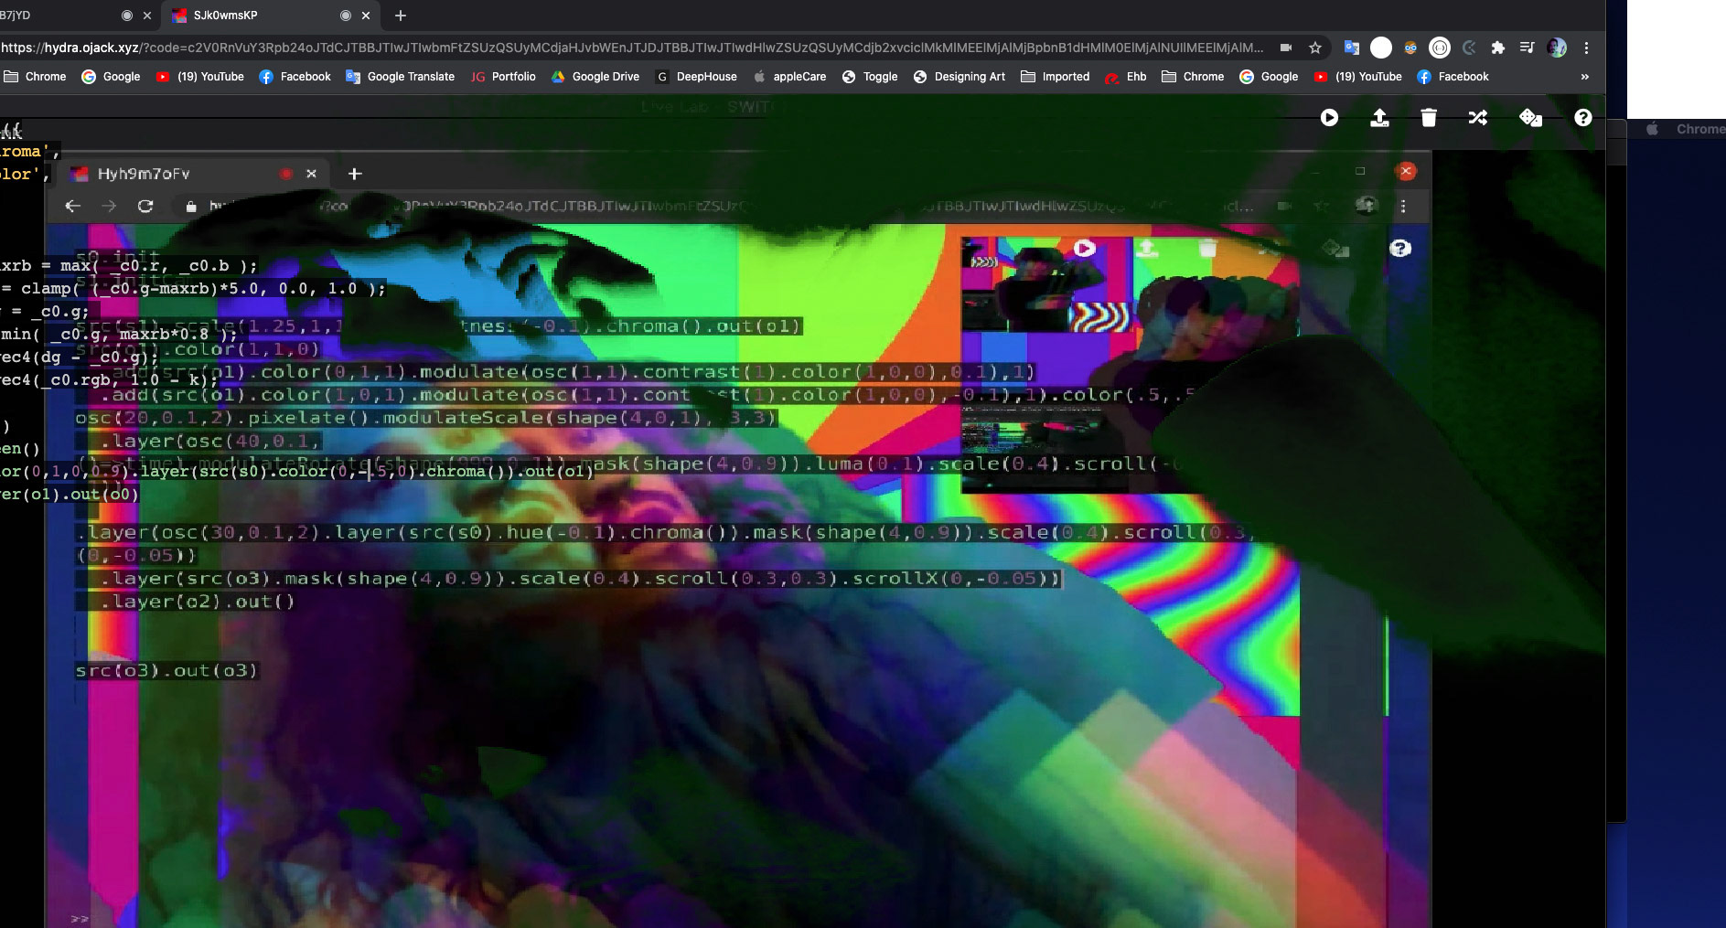
Task: Expand the hidden bookmarks chevron
Action: pos(1585,77)
